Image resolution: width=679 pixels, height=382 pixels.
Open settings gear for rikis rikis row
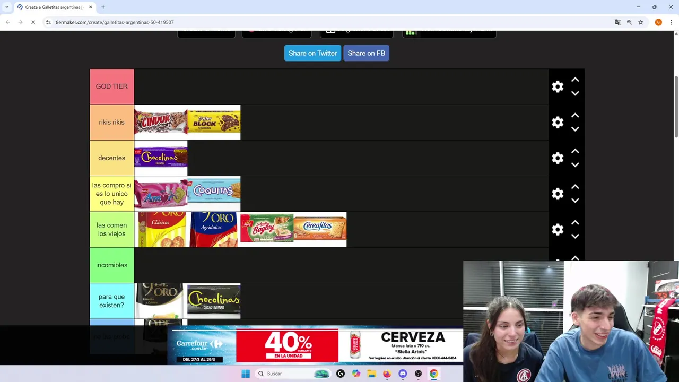click(x=558, y=123)
